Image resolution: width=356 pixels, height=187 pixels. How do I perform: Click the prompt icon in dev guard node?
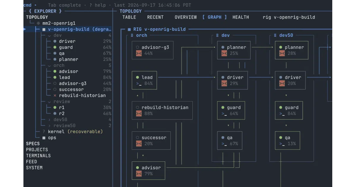pos(224,114)
